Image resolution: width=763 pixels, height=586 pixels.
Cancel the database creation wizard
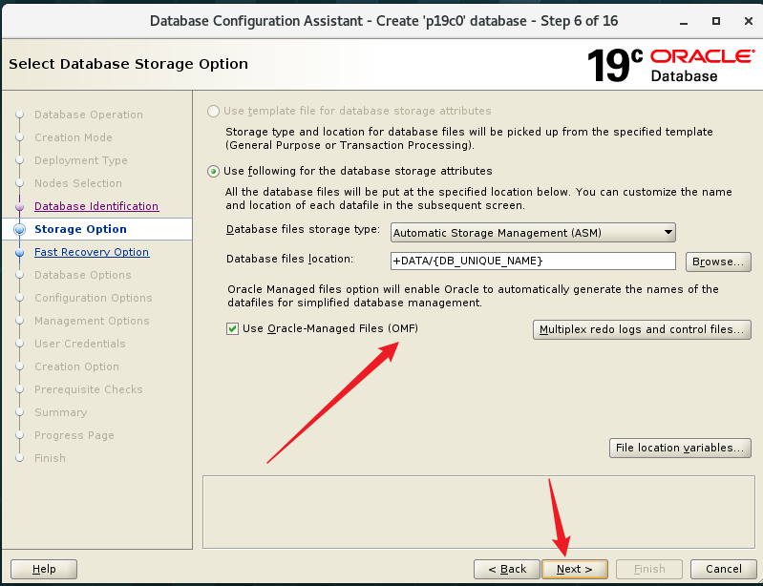click(x=724, y=569)
